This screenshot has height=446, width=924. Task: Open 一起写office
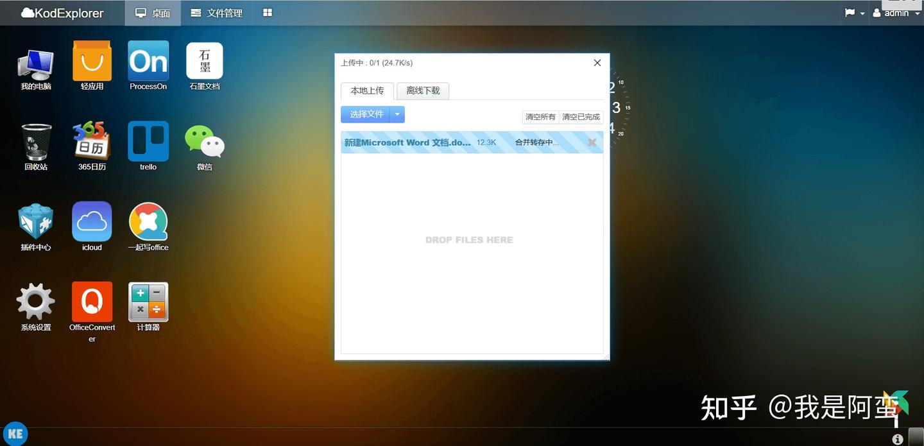148,221
